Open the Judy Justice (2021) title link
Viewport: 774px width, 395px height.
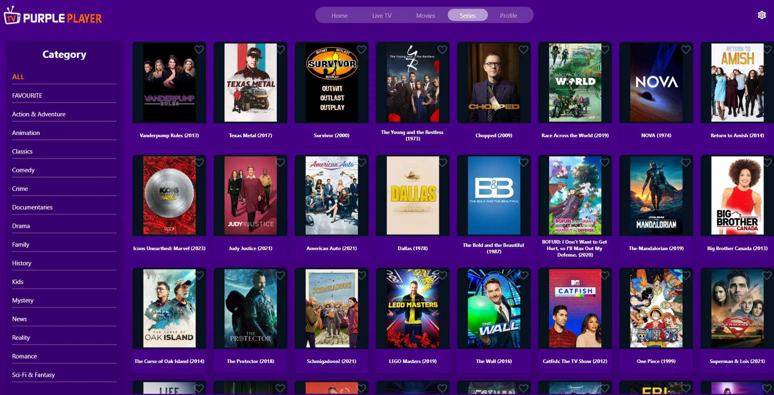click(x=250, y=248)
